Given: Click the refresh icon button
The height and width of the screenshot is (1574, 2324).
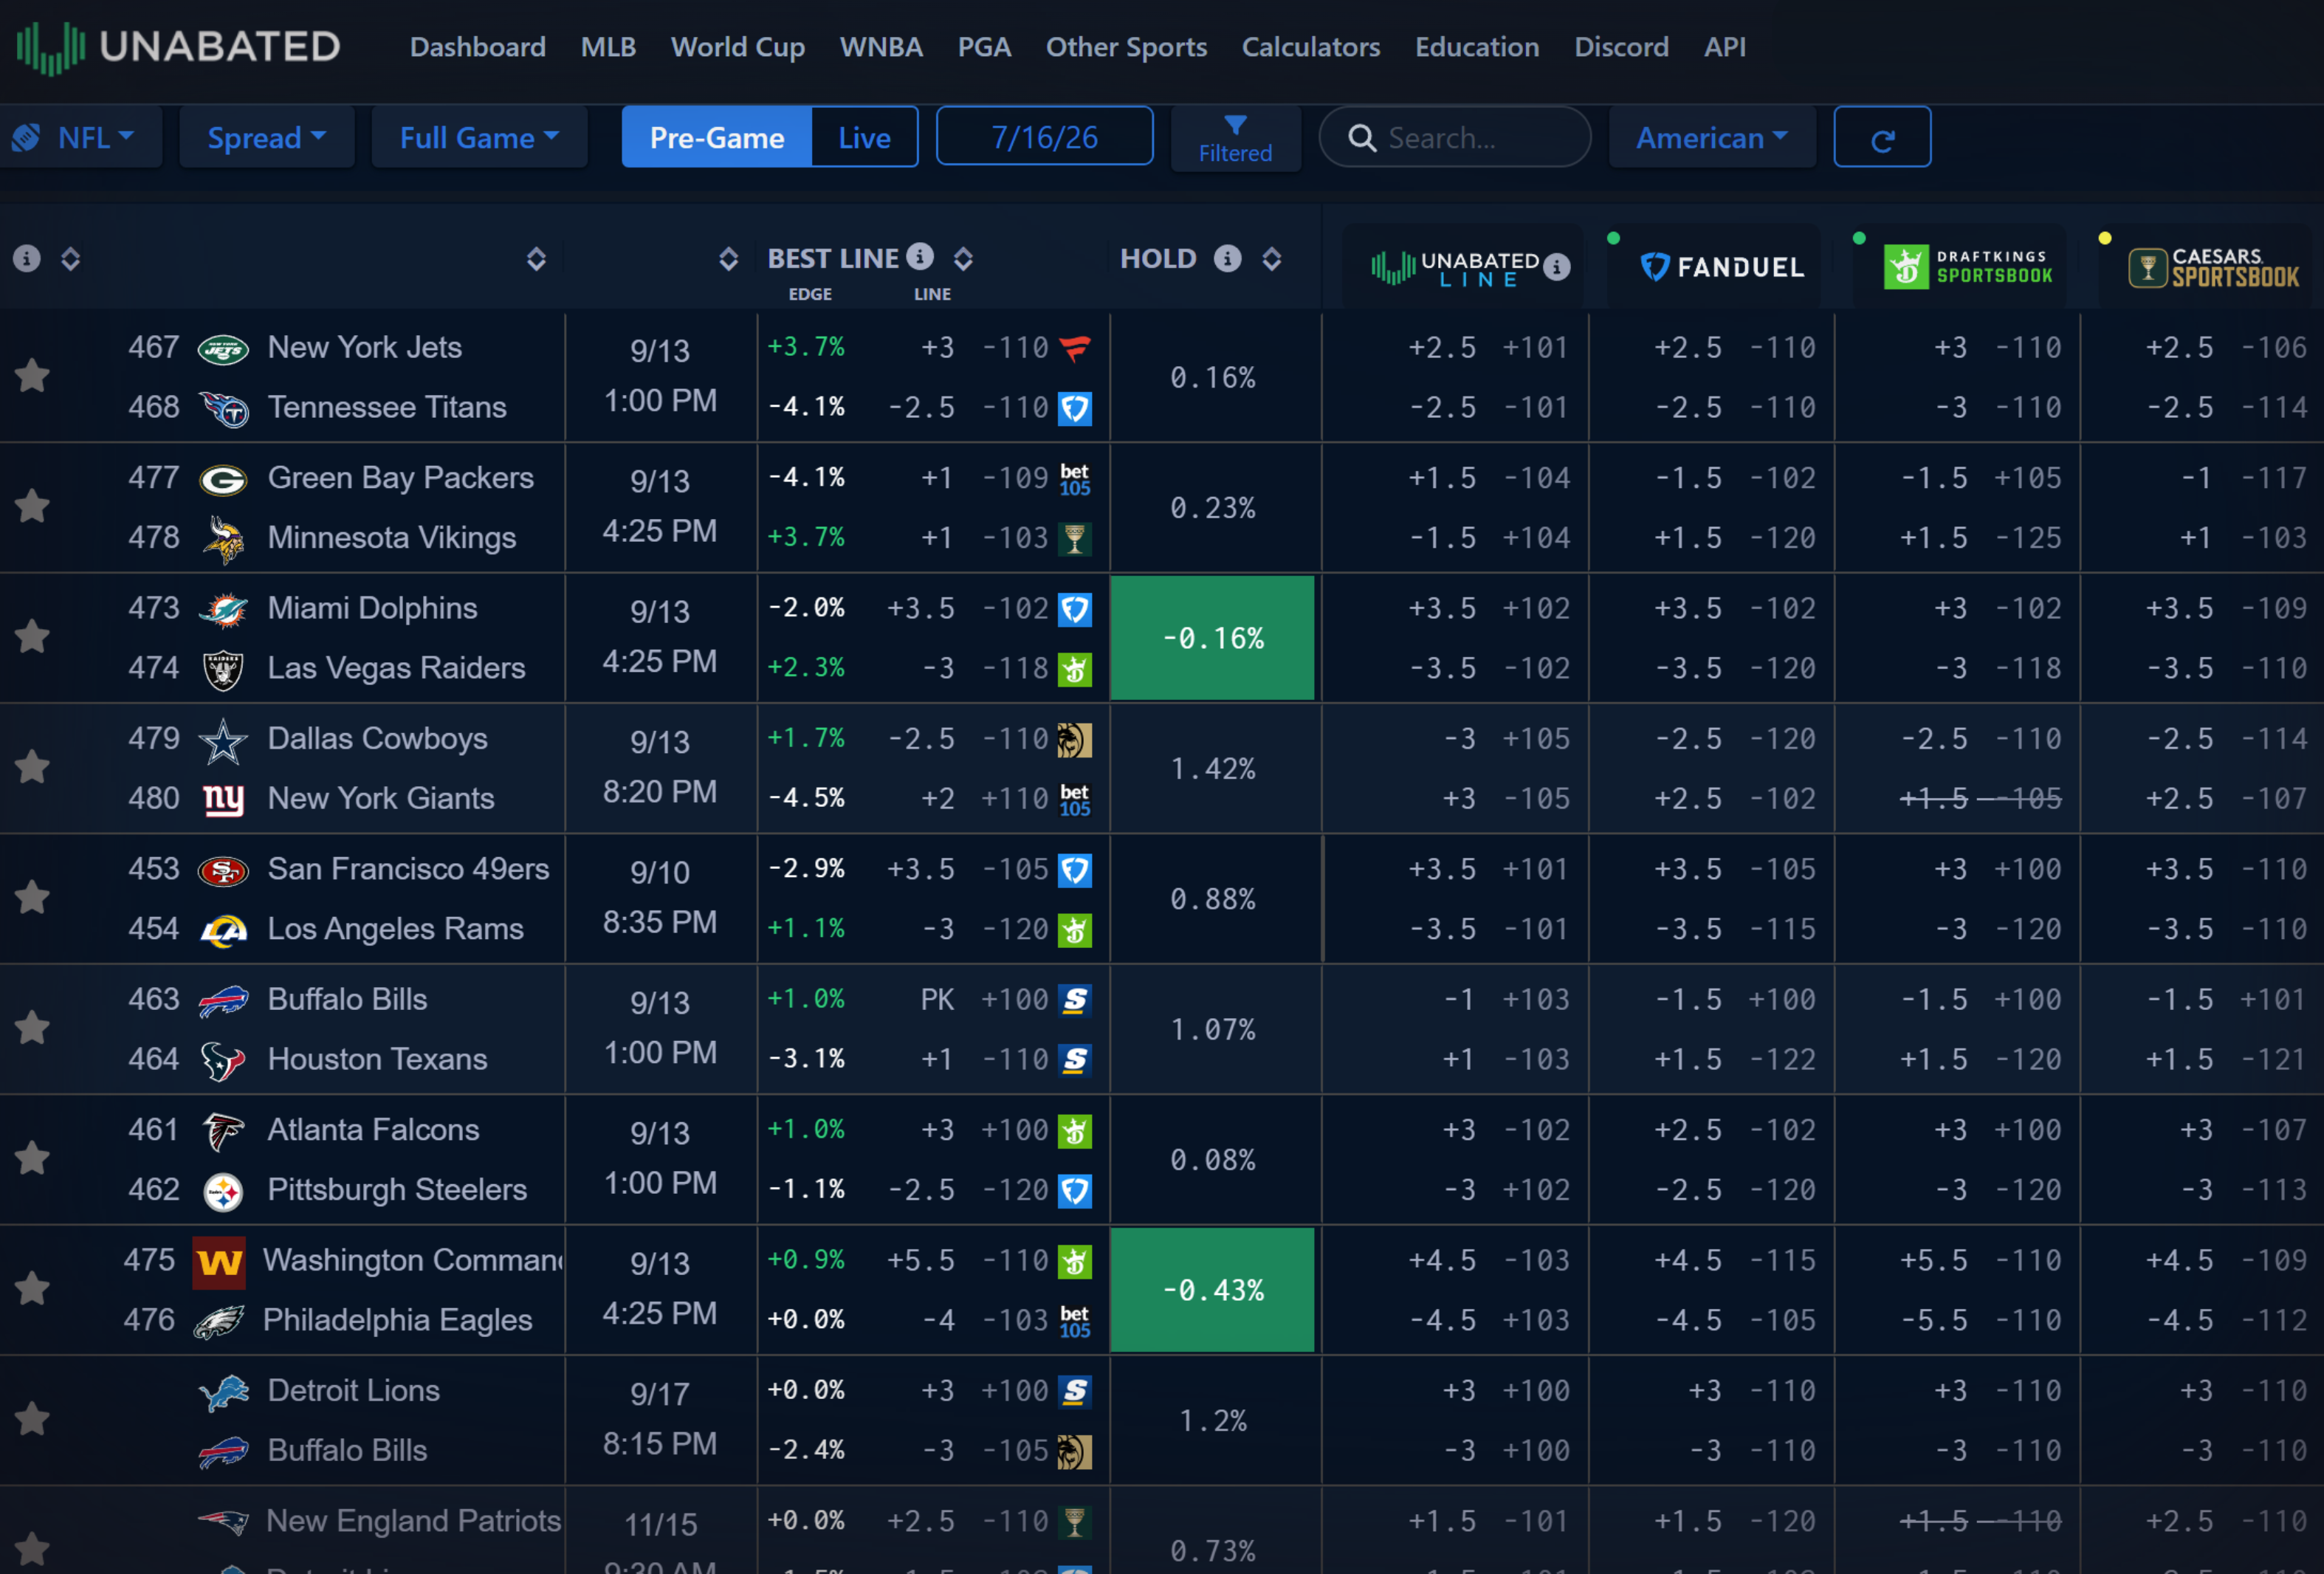Looking at the screenshot, I should (1882, 138).
